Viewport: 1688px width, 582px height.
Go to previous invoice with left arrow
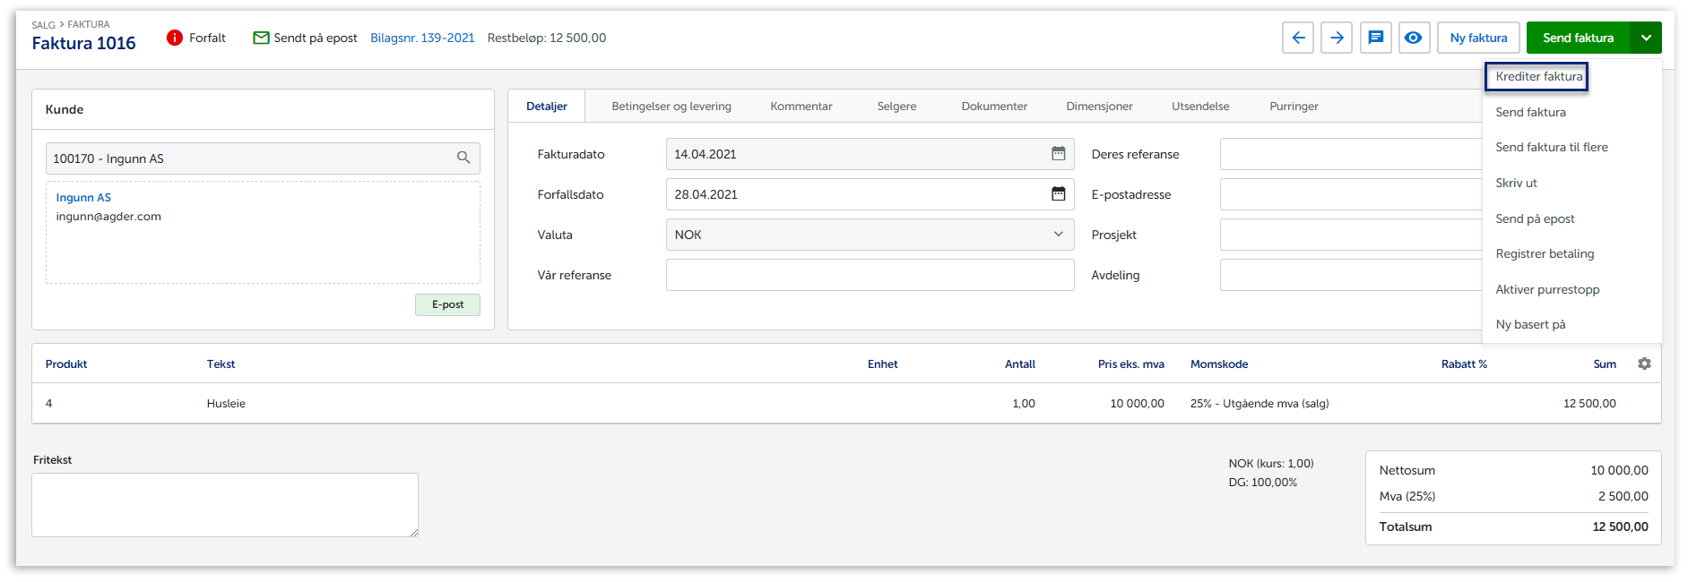[1298, 38]
